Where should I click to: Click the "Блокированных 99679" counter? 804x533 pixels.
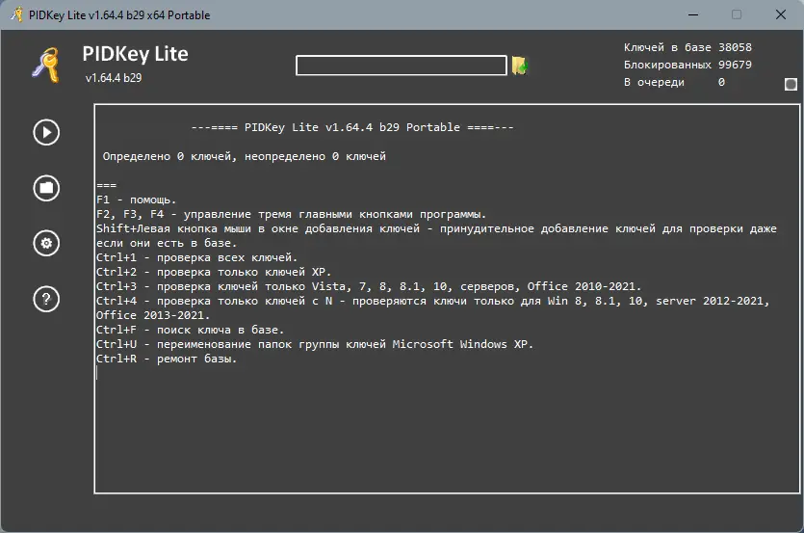click(687, 65)
